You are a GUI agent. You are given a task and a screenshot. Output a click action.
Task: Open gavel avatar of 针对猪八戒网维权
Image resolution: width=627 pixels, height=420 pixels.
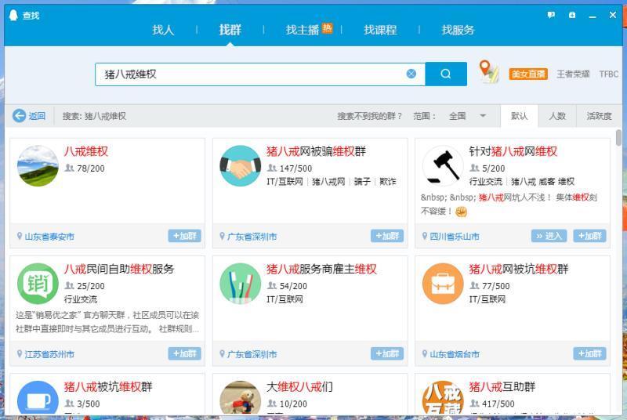click(443, 166)
